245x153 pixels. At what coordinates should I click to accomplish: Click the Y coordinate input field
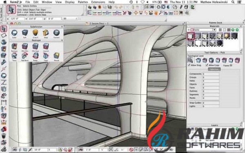click(x=35, y=19)
